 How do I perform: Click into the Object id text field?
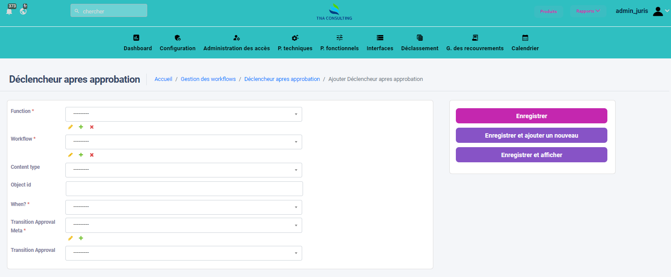click(x=184, y=189)
